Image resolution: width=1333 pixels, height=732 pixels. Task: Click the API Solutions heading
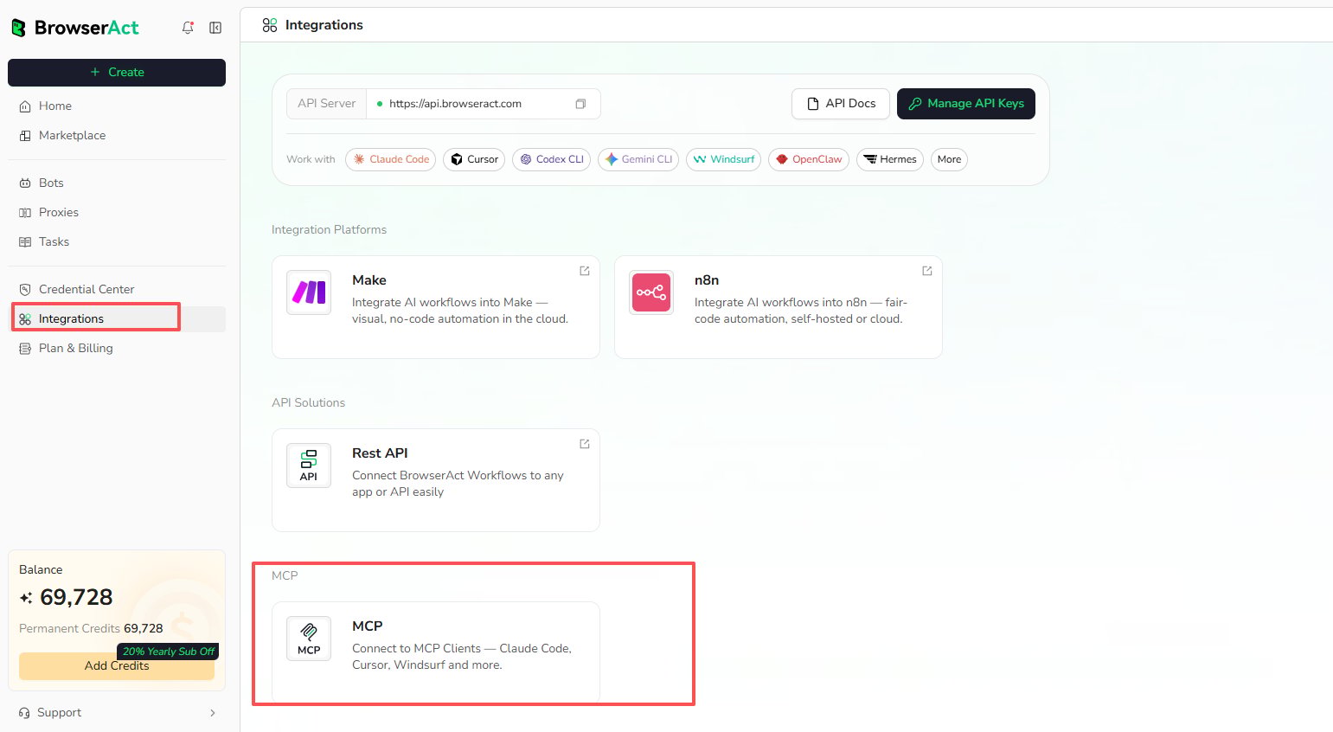[308, 402]
